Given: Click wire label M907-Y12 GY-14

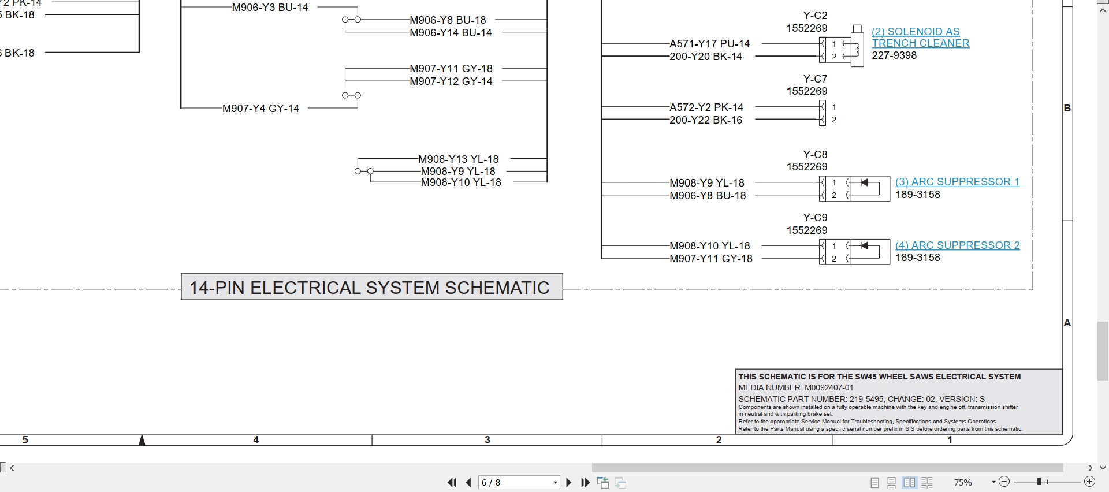Looking at the screenshot, I should pyautogui.click(x=451, y=81).
